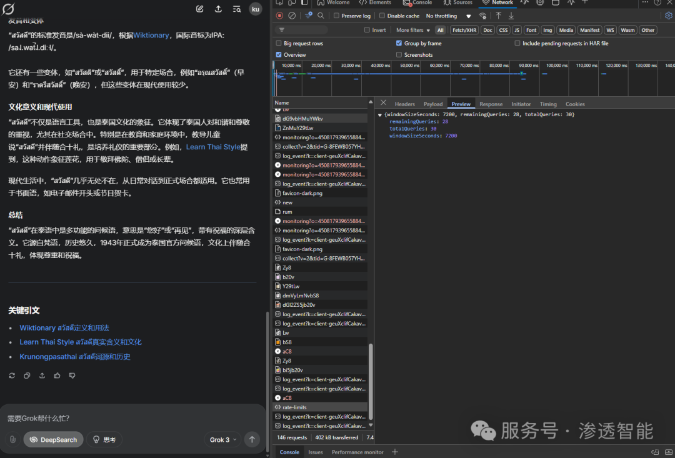Open the Krunongpasathai citation link

tap(75, 357)
